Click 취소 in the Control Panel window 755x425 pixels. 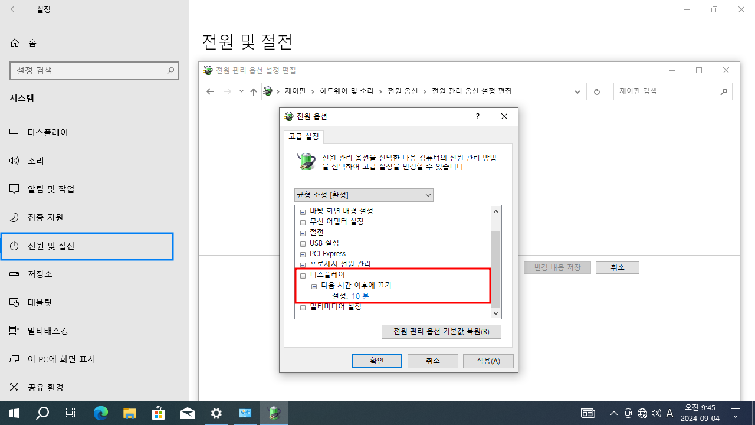coord(618,268)
